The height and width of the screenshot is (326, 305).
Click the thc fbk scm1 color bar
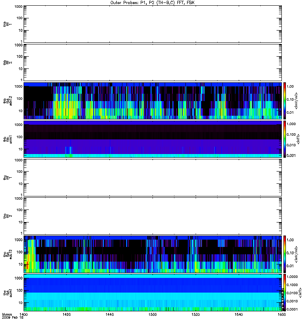point(284,293)
